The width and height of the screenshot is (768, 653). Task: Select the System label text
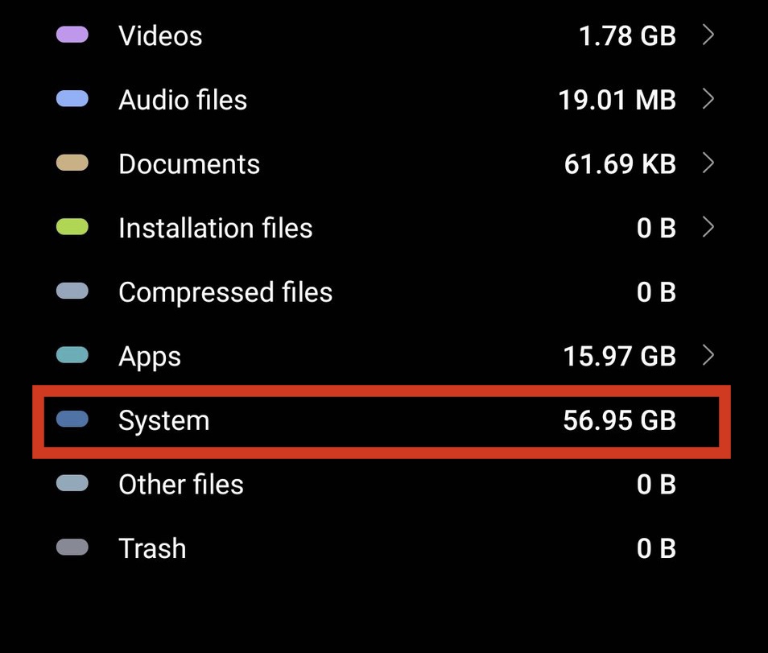coord(163,420)
